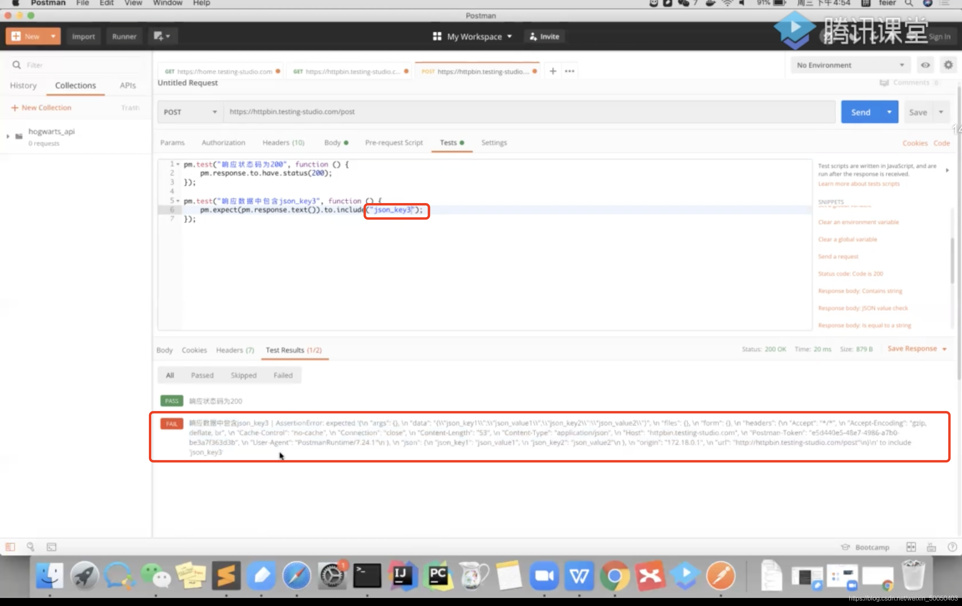This screenshot has width=962, height=606.
Task: Add a new request tab with plus icon
Action: (x=553, y=71)
